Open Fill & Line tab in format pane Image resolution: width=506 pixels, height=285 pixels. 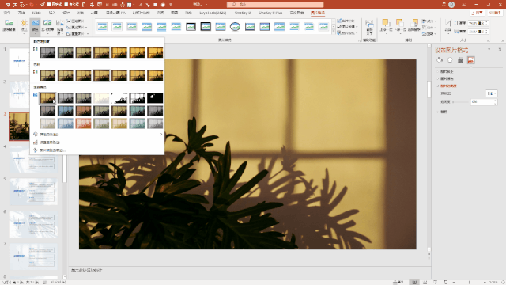(x=440, y=60)
